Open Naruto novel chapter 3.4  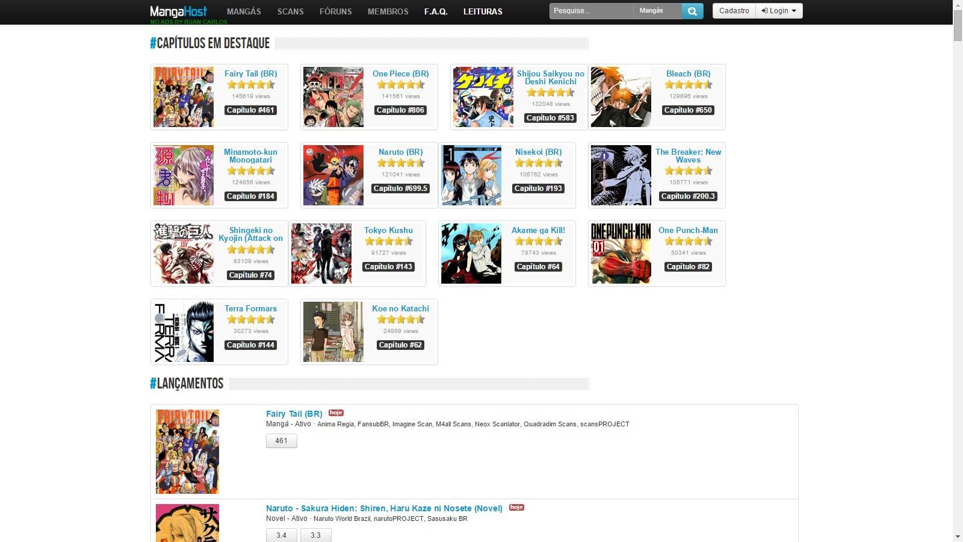[282, 535]
